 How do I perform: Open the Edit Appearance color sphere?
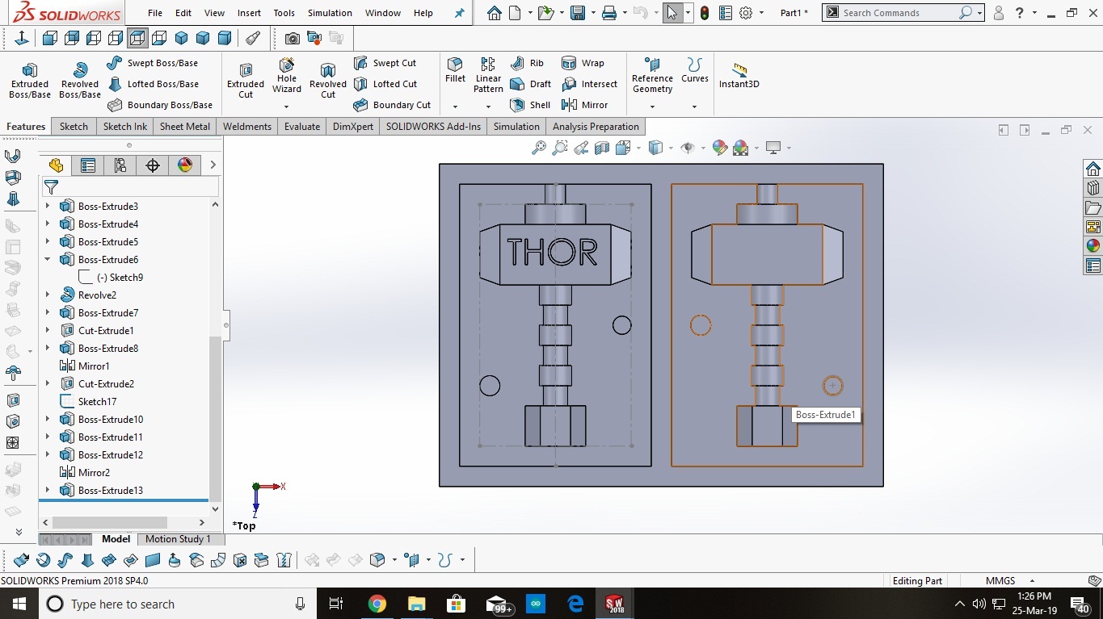pos(720,148)
